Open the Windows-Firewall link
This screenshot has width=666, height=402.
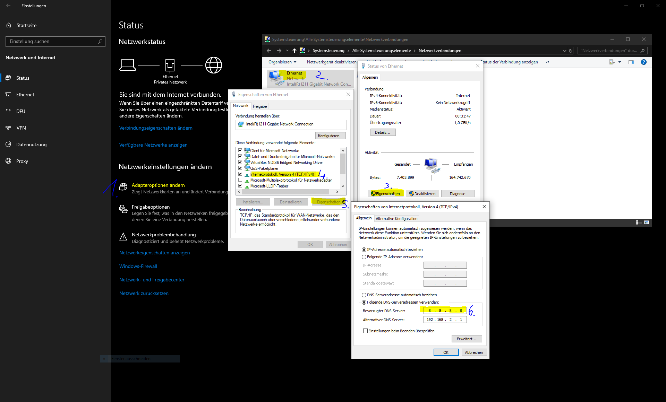138,266
